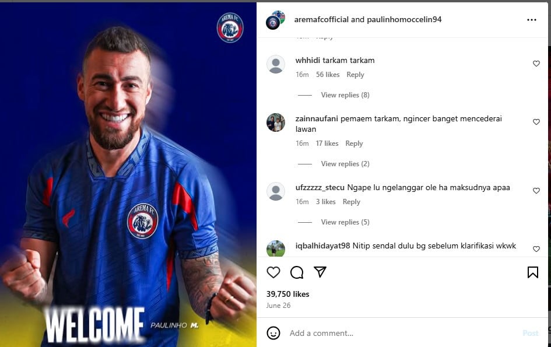Reply to zainnaufani's comment
The image size is (551, 347).
click(355, 143)
